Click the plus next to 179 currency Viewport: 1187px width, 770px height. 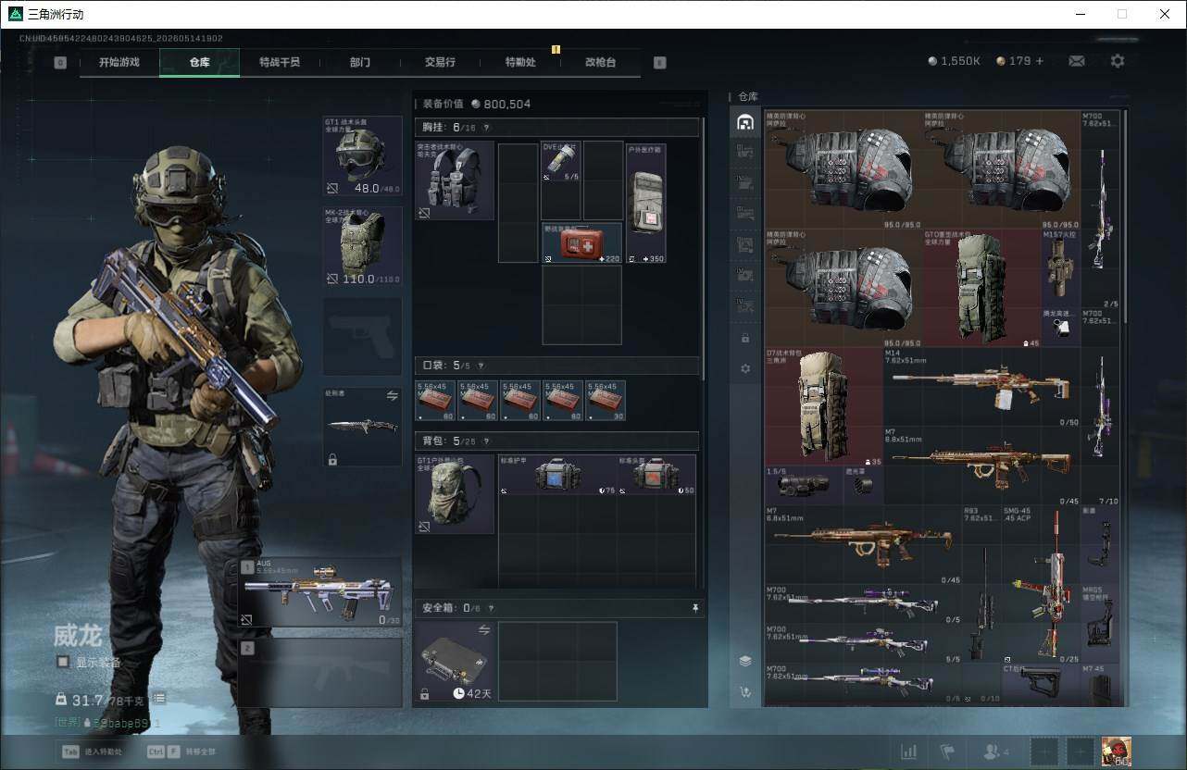(1040, 61)
